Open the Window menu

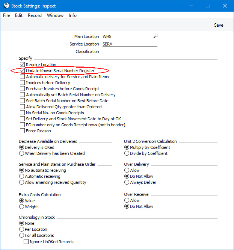55,15
